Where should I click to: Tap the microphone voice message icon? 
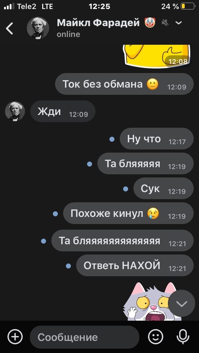183,337
